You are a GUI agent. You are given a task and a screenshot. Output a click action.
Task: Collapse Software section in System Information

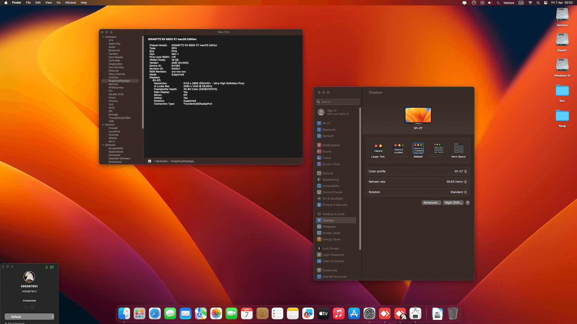coord(103,145)
